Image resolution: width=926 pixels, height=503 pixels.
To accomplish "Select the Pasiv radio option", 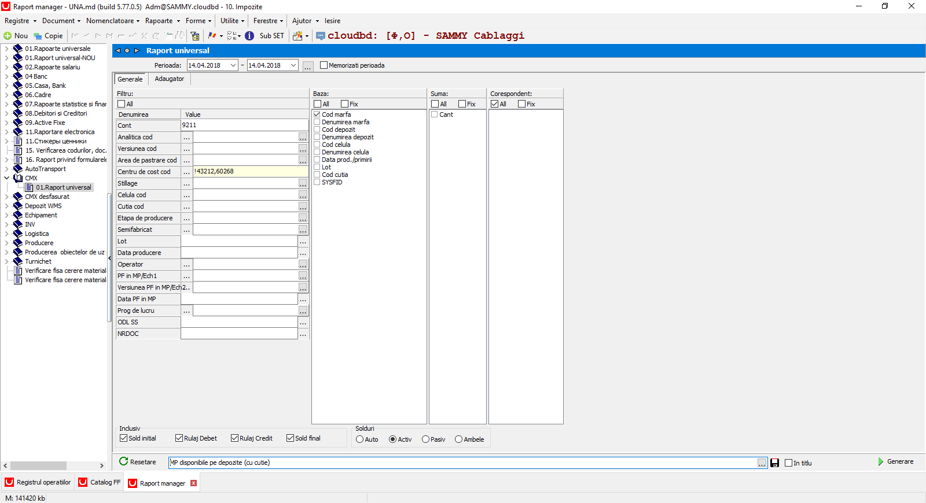I will click(x=425, y=439).
